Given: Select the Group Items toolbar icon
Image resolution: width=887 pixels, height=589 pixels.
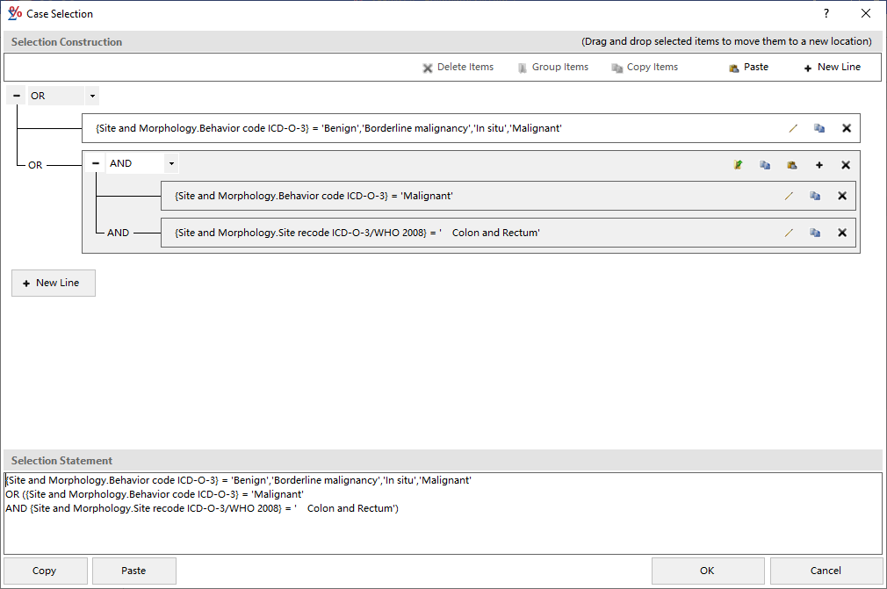Looking at the screenshot, I should point(521,67).
